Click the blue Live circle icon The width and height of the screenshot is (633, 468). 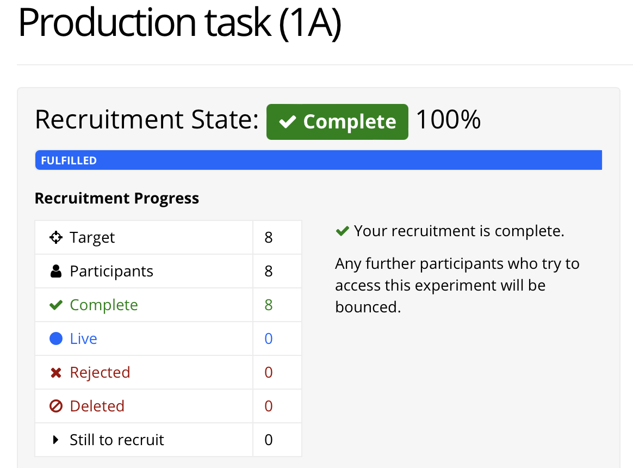coord(55,338)
